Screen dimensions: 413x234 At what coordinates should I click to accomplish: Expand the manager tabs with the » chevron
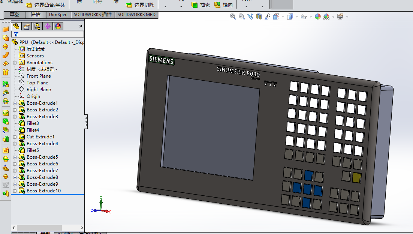pyautogui.click(x=81, y=26)
